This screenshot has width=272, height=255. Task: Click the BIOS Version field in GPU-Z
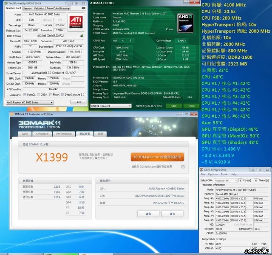point(51,36)
